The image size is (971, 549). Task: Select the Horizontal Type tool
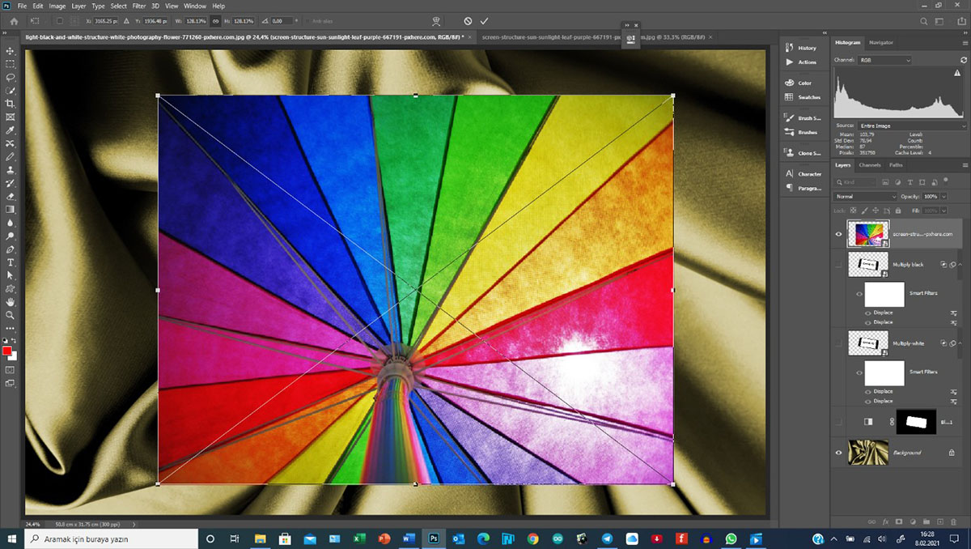tap(11, 262)
